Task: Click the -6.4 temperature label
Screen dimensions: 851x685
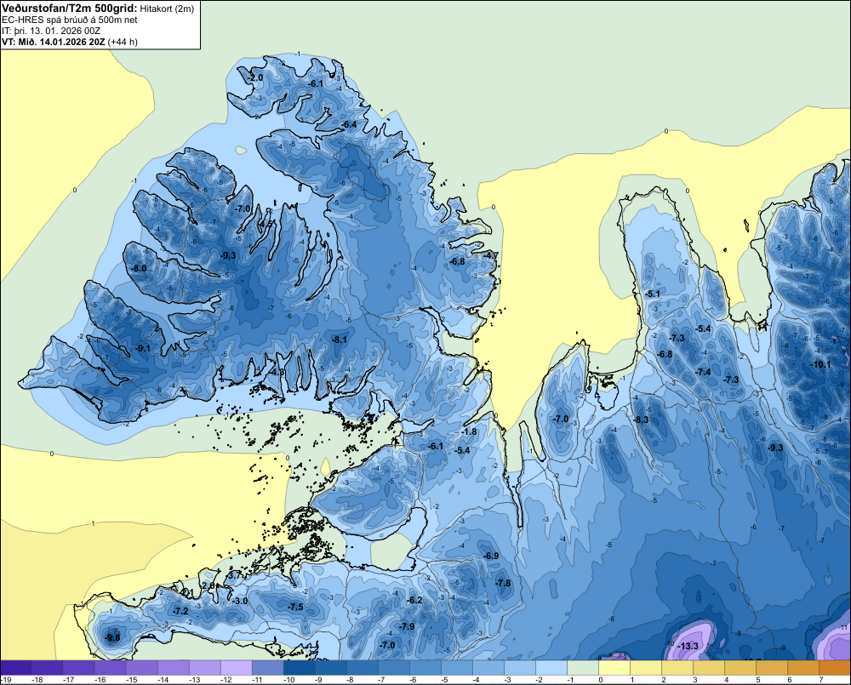Action: point(349,125)
